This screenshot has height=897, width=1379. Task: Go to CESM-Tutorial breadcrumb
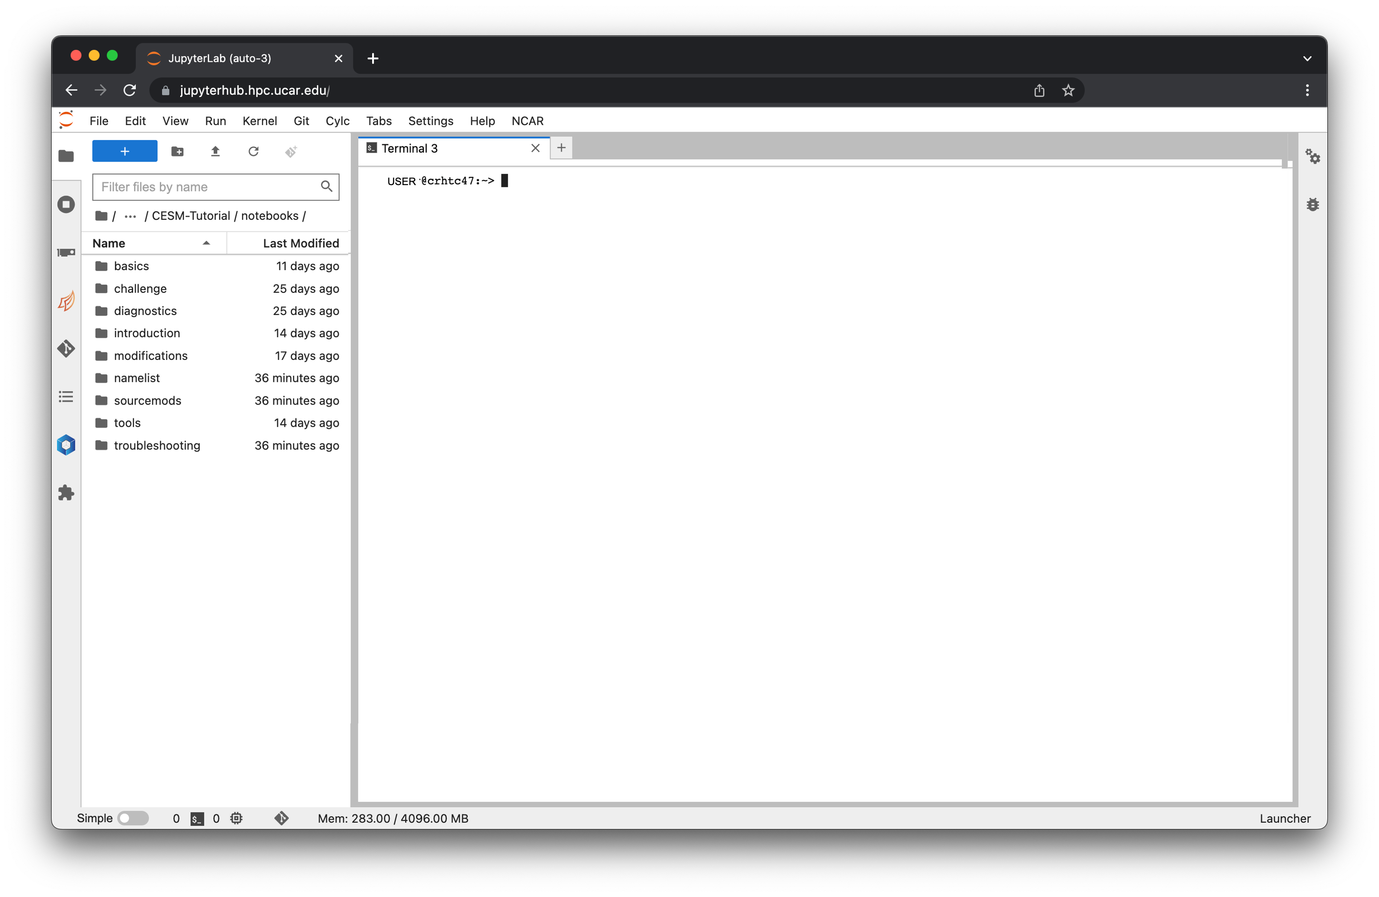coord(191,216)
